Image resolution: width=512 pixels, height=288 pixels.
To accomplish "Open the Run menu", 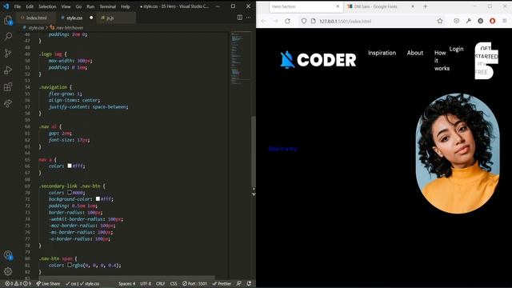I will 90,6.
